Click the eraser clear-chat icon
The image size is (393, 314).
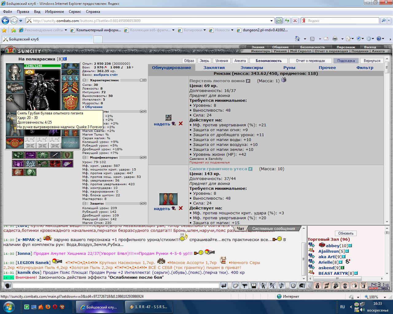235,285
